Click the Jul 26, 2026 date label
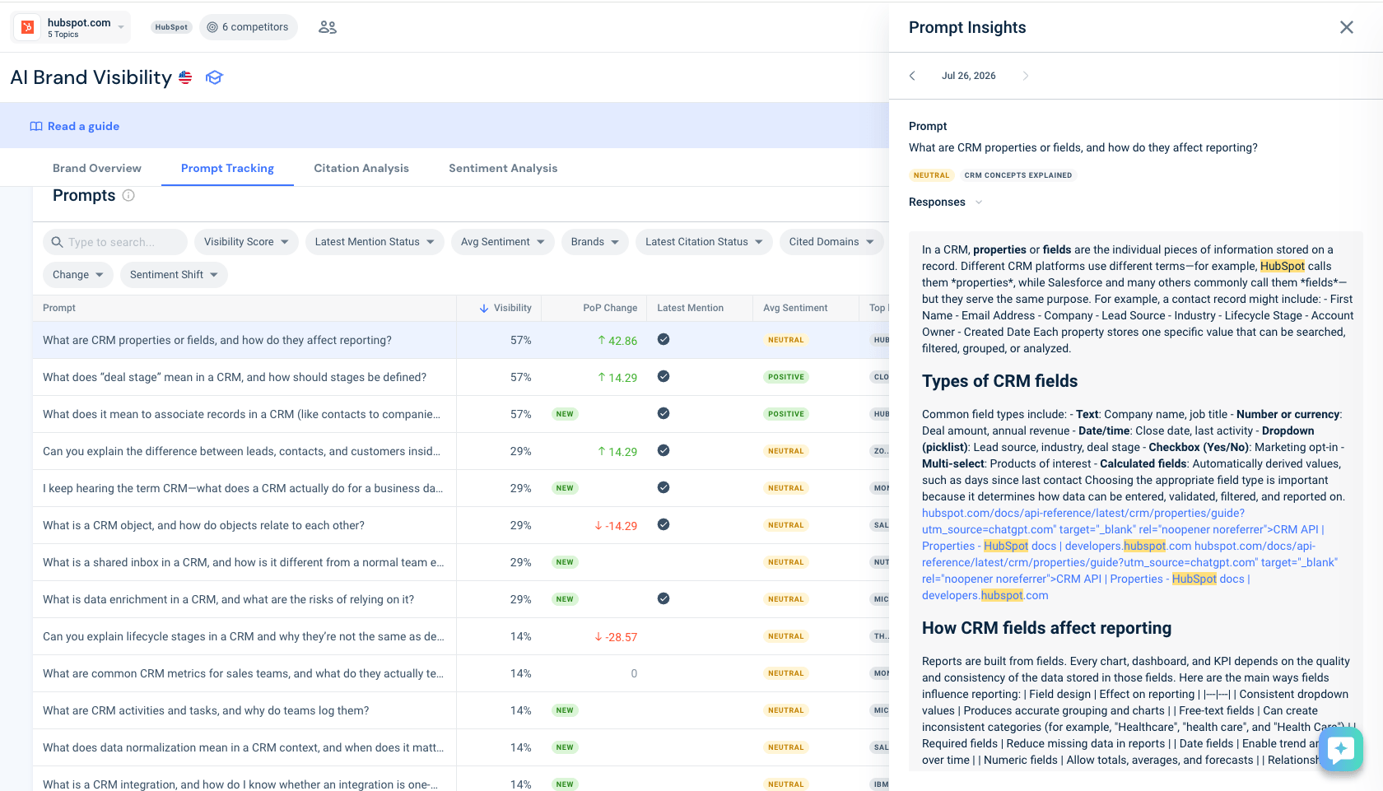The height and width of the screenshot is (791, 1383). pos(969,76)
